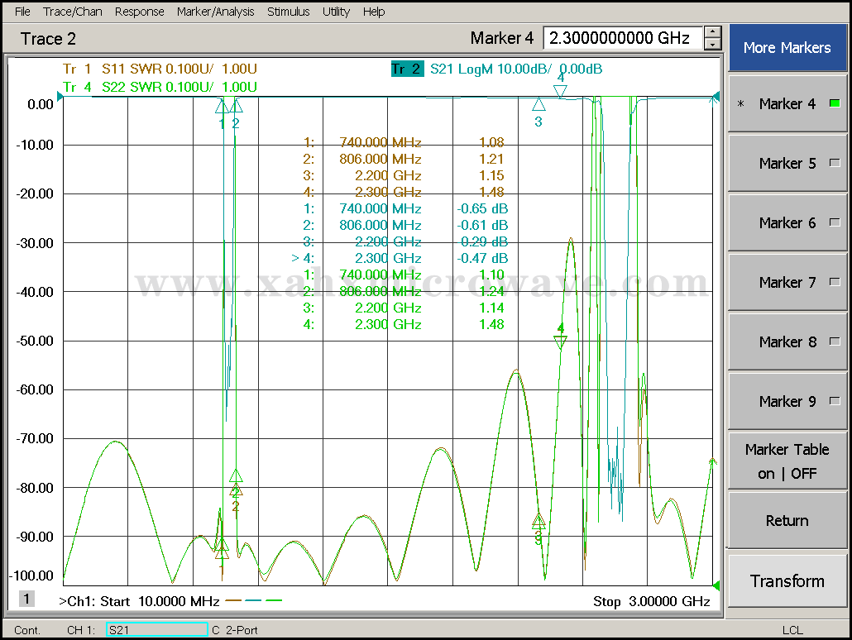852x640 pixels.
Task: Click the Marker 4 frequency input field
Action: tap(622, 38)
